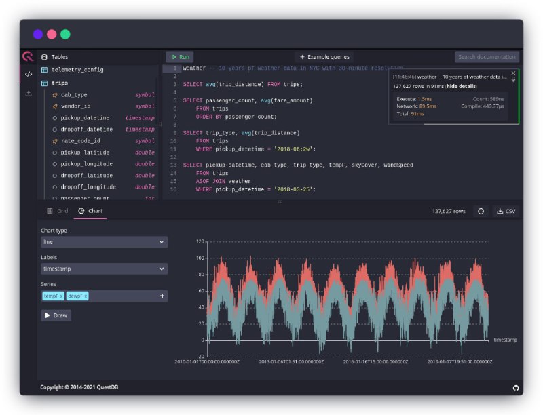Viewport: 543px width, 415px height.
Task: Click dropoff_datetime column circle icon
Action: pyautogui.click(x=55, y=130)
